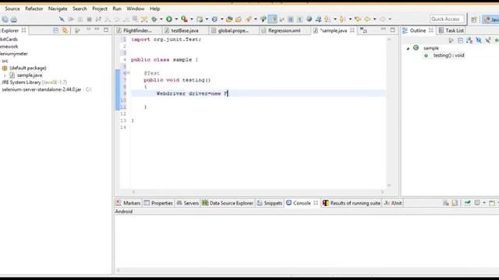
Task: Click the green Run toolbar button
Action: (x=169, y=19)
